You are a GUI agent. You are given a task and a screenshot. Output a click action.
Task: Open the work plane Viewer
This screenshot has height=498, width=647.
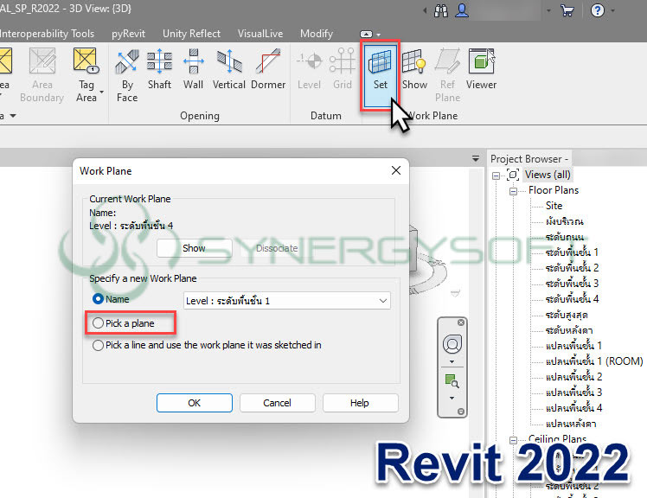481,69
